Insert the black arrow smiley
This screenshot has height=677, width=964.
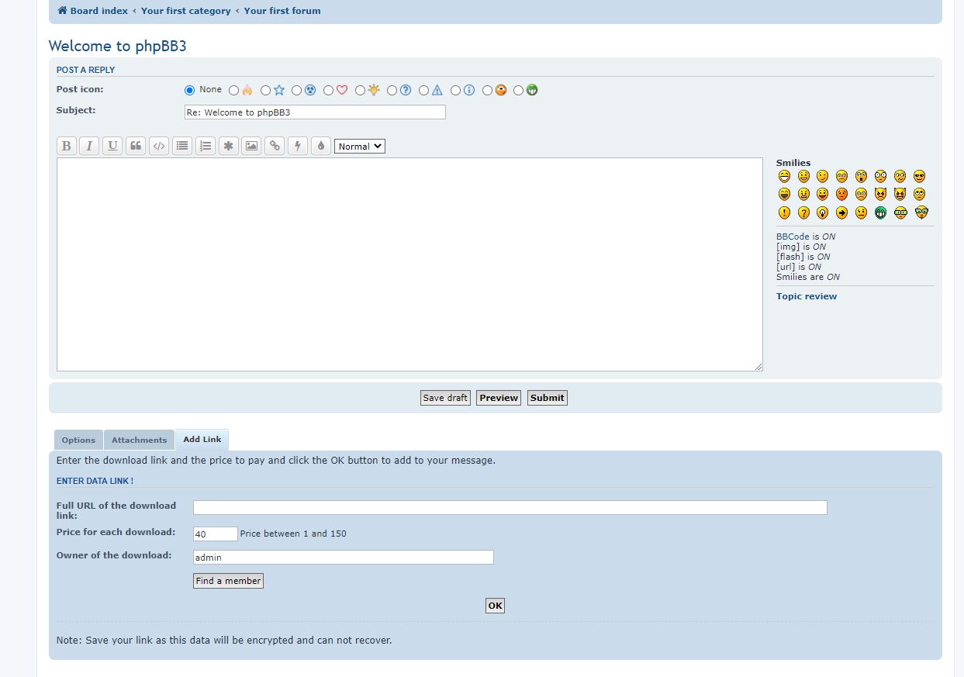(841, 212)
